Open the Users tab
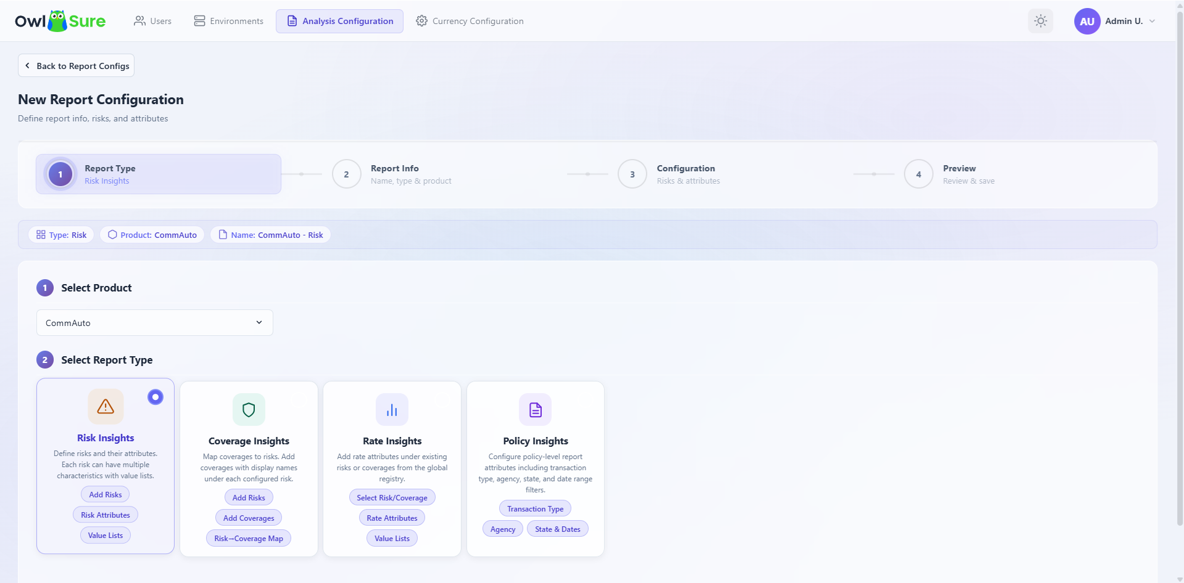Image resolution: width=1184 pixels, height=583 pixels. (152, 21)
